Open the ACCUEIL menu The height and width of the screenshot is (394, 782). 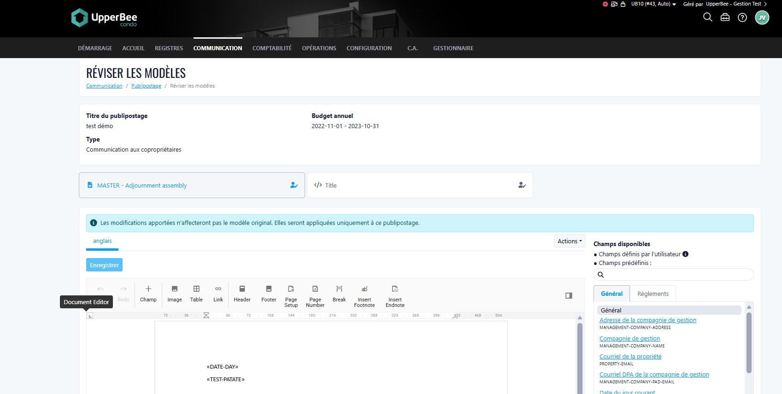coord(133,48)
